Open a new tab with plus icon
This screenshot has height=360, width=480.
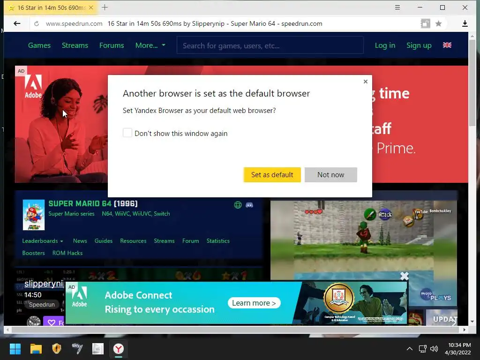105,7
